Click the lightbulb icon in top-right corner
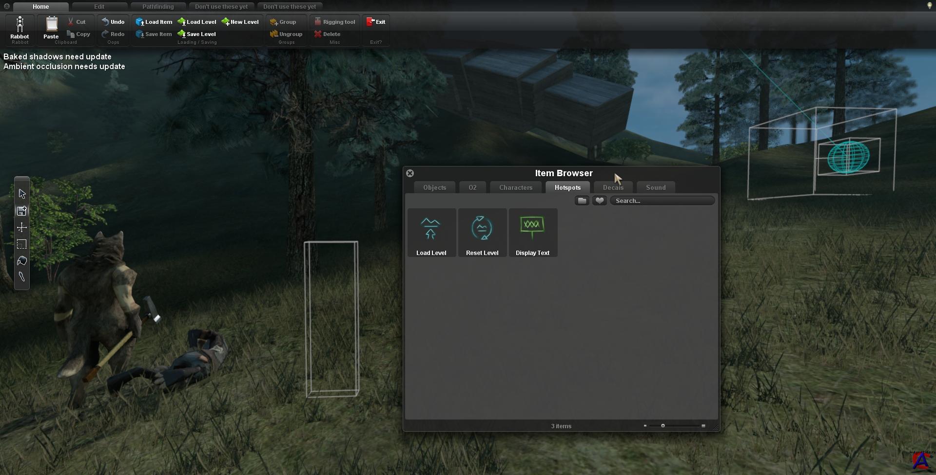The image size is (936, 475). point(929,6)
